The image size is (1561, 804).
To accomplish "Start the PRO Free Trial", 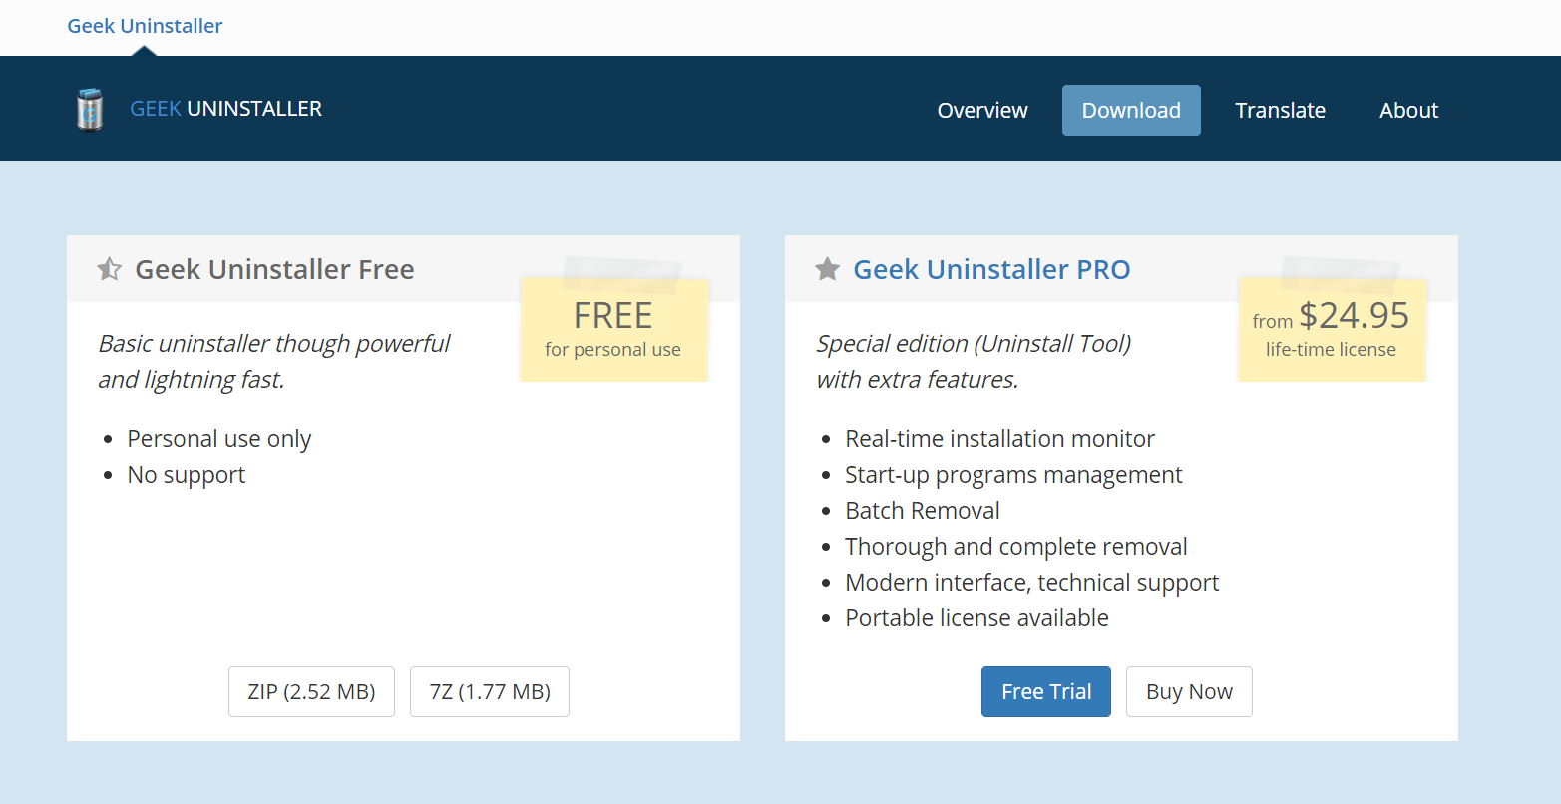I will point(1046,691).
